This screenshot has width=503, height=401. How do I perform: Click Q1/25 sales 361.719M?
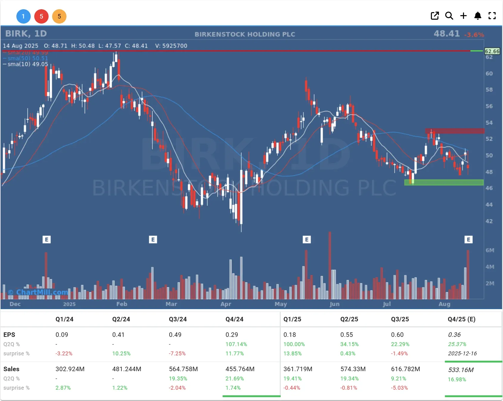point(298,369)
